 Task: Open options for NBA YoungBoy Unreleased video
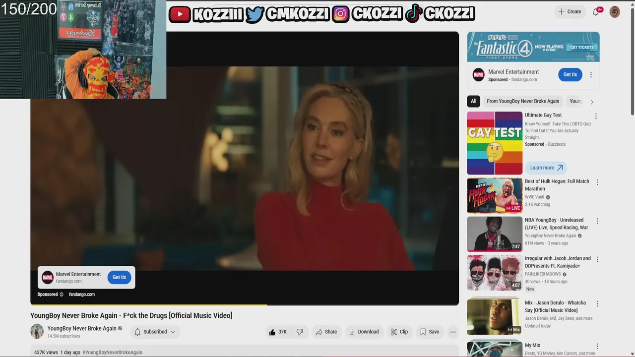point(597,221)
